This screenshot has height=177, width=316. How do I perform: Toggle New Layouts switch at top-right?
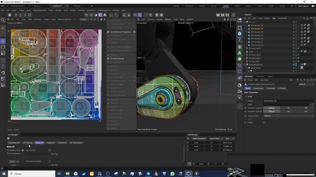click(x=313, y=6)
